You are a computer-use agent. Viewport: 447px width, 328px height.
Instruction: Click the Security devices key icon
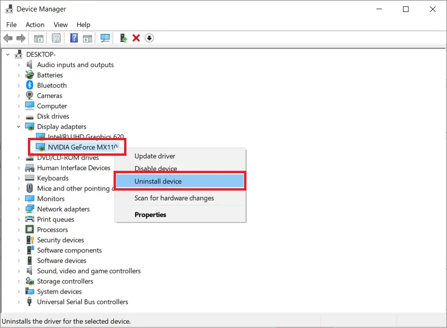[x=30, y=240]
